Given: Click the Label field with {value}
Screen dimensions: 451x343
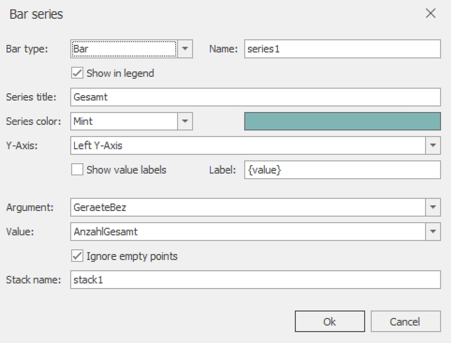Looking at the screenshot, I should click(x=342, y=170).
